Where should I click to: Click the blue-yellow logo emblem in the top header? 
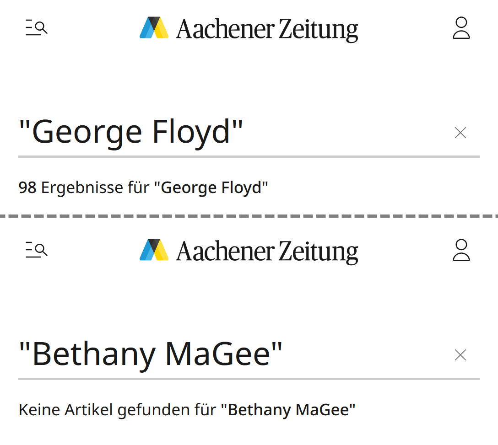pos(154,28)
